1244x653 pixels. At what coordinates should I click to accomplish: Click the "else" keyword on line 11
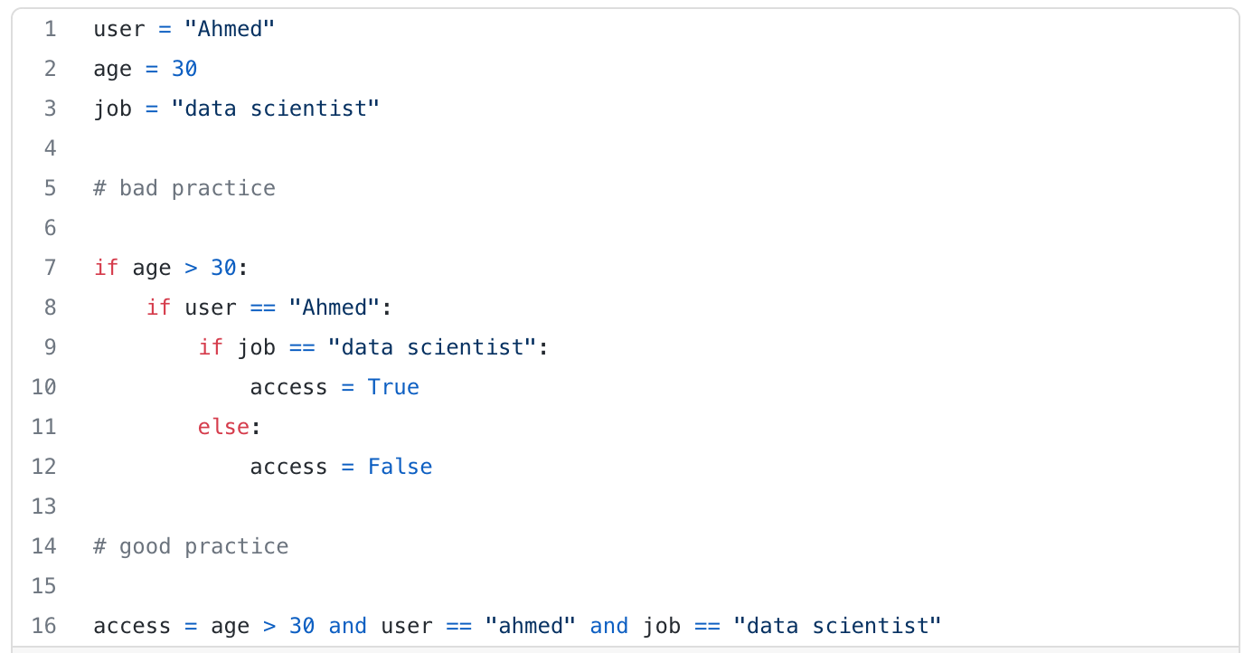[223, 427]
